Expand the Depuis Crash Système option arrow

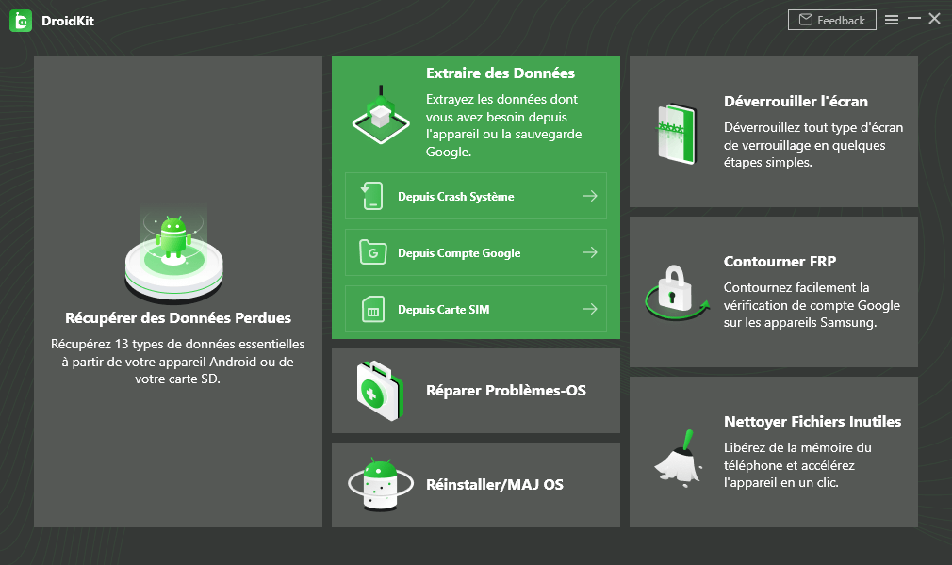pos(589,196)
